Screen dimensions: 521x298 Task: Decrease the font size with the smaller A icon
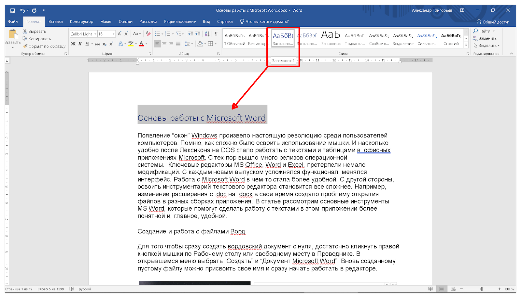(x=126, y=34)
